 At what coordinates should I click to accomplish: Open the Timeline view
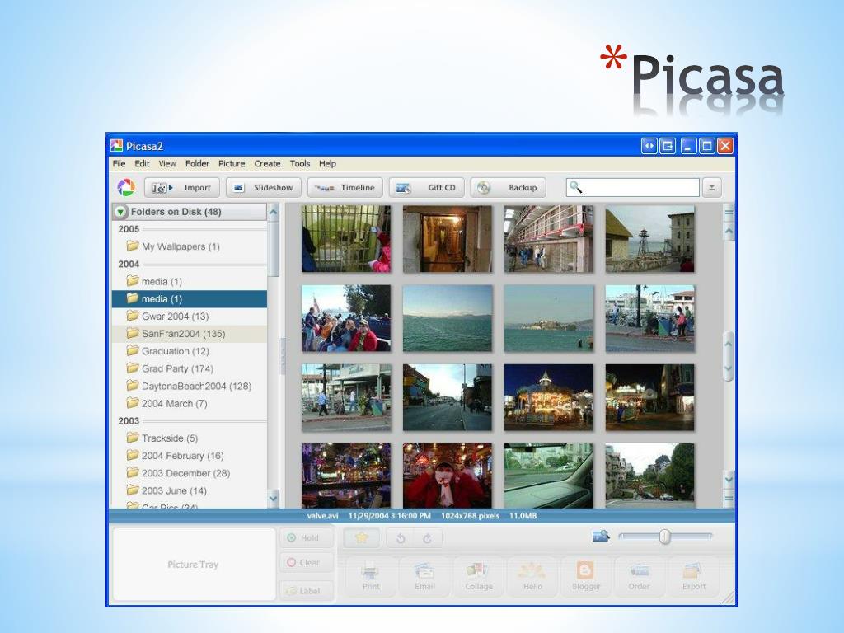coord(345,187)
